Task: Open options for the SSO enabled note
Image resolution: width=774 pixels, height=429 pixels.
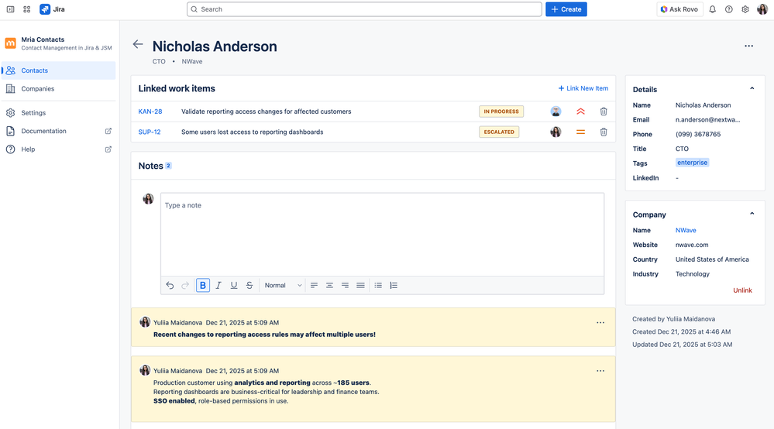Action: [600, 371]
